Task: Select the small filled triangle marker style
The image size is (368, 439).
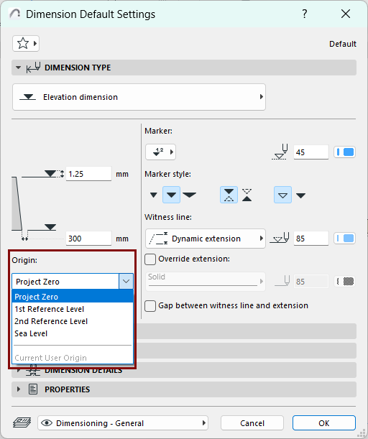Action: [154, 195]
